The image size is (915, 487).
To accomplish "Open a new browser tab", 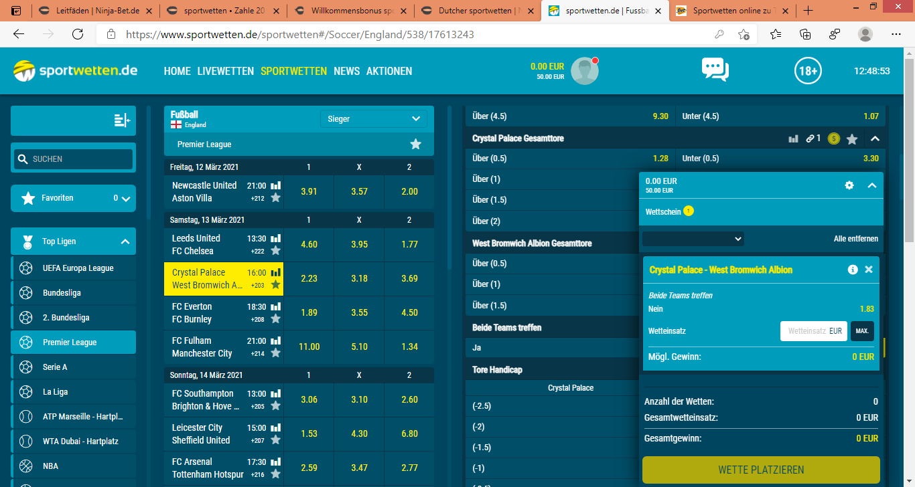I will coord(808,11).
